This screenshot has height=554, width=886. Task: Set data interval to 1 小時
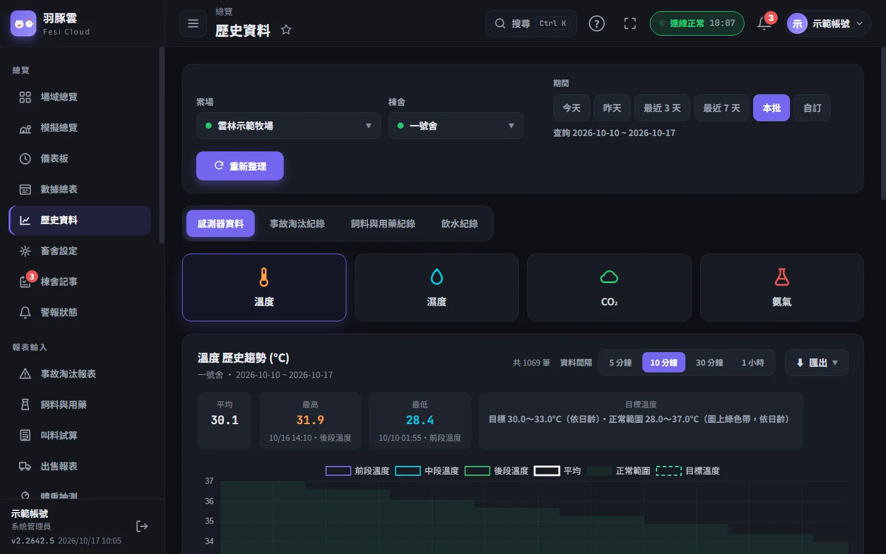[x=753, y=363]
